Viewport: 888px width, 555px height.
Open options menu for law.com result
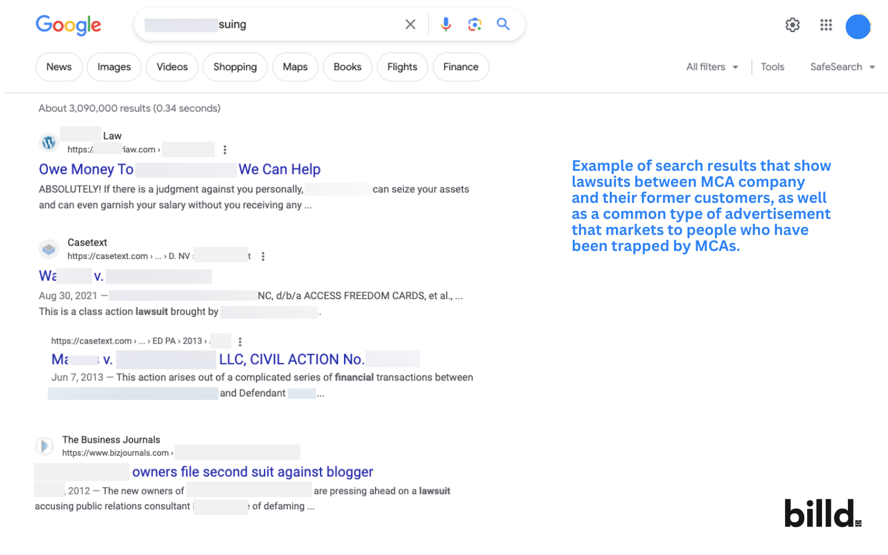(225, 150)
